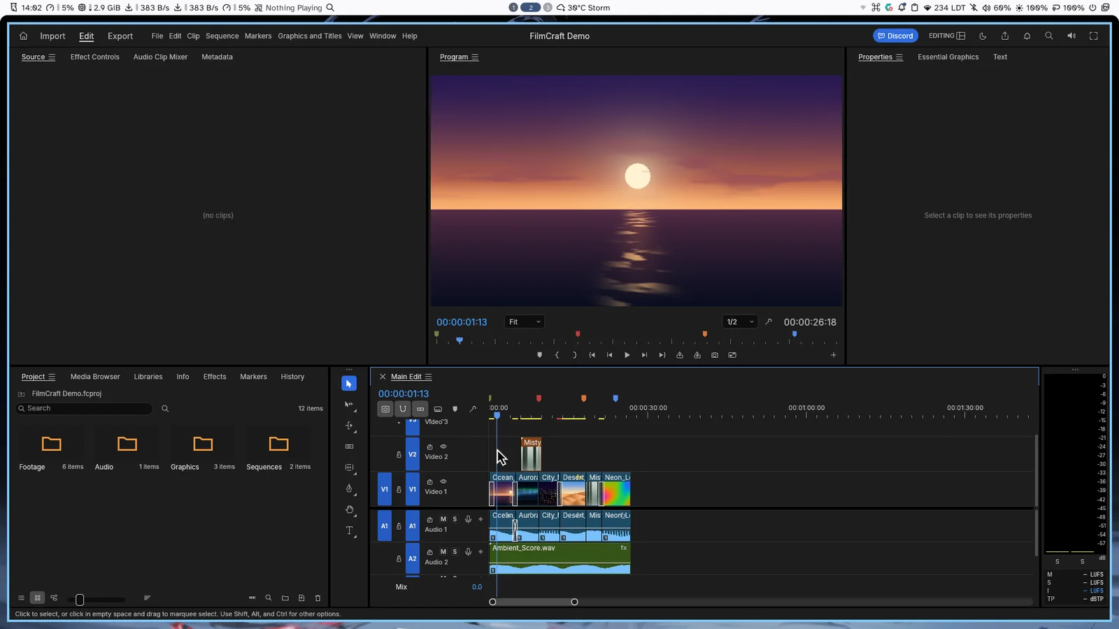Screen dimensions: 1119x629
Task: Select the Hand tool
Action: pyautogui.click(x=349, y=509)
